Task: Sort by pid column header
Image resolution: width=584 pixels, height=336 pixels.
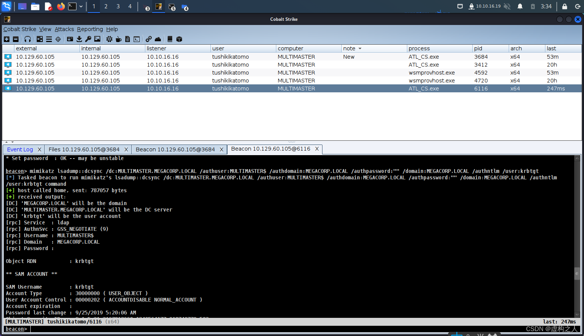Action: pyautogui.click(x=491, y=48)
